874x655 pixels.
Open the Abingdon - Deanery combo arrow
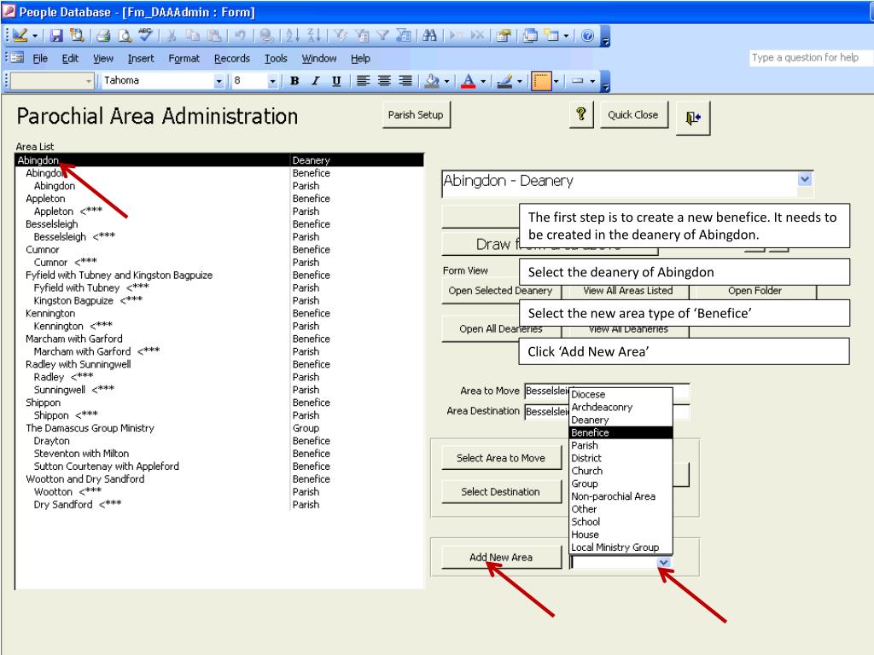click(805, 179)
